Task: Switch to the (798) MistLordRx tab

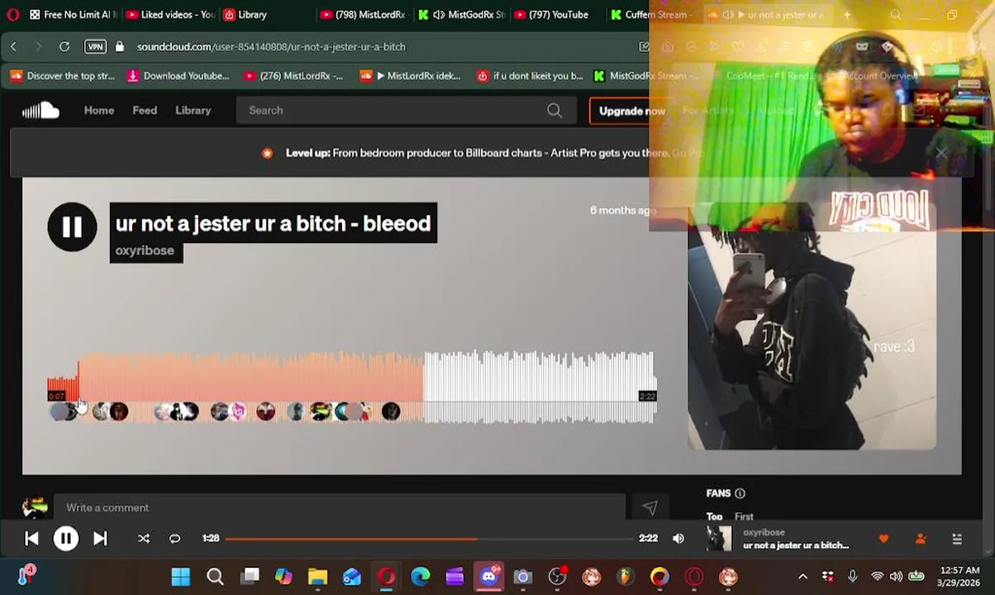Action: click(364, 15)
